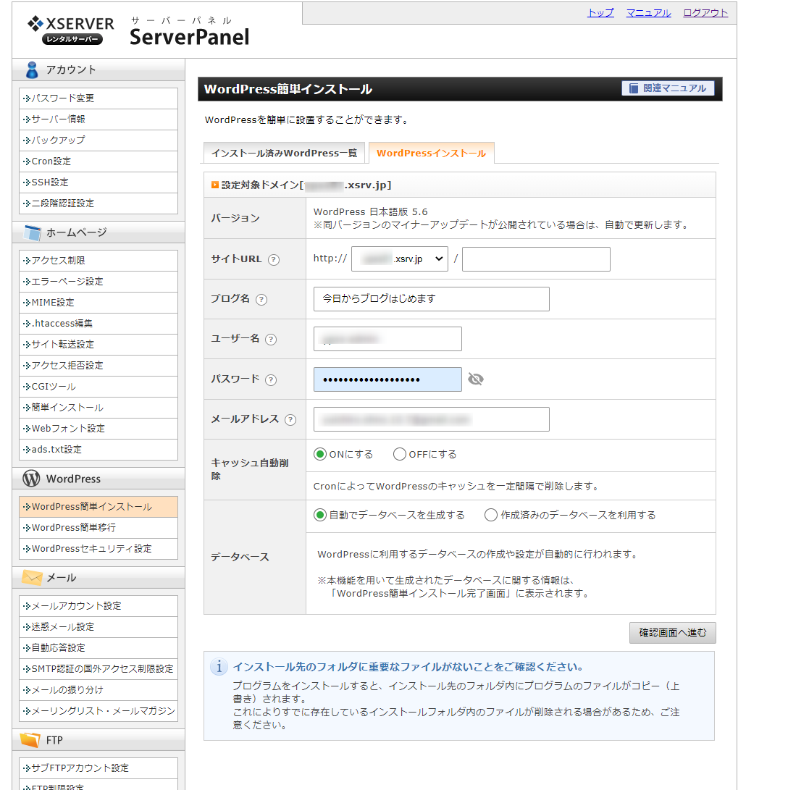The image size is (788, 790).
Task: Open WordPress簡単移行 in sidebar
Action: (x=98, y=528)
